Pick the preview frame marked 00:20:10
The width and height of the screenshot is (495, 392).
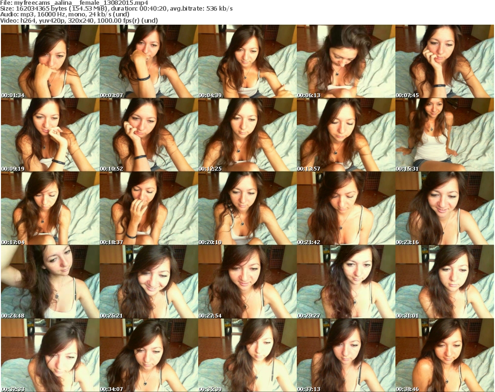pos(247,208)
